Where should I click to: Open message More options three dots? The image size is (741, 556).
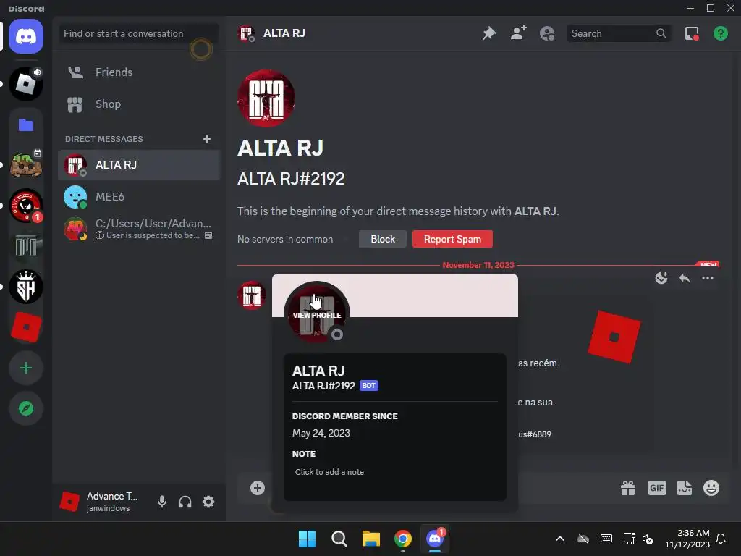tap(708, 278)
